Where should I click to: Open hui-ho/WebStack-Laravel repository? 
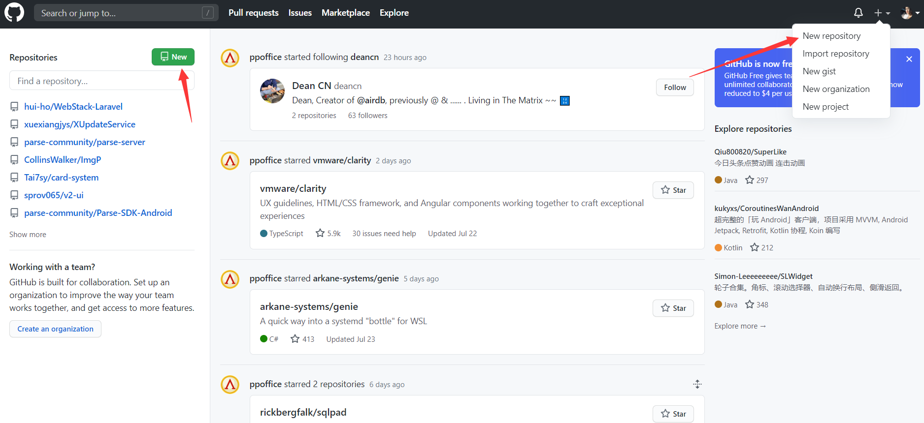[x=73, y=107]
